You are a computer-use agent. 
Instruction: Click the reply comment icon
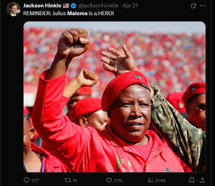click(x=26, y=180)
